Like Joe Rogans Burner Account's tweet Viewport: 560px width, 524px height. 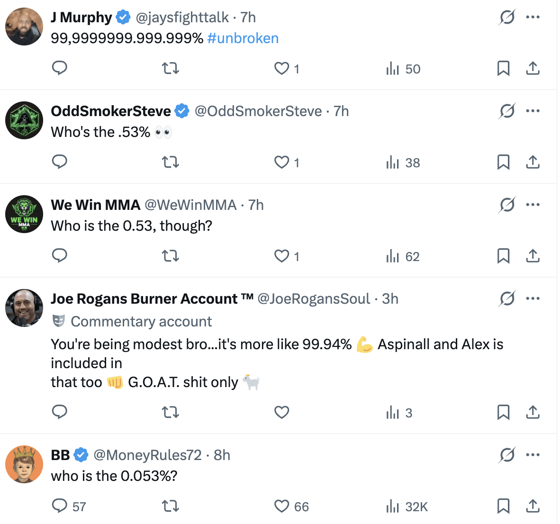(282, 413)
